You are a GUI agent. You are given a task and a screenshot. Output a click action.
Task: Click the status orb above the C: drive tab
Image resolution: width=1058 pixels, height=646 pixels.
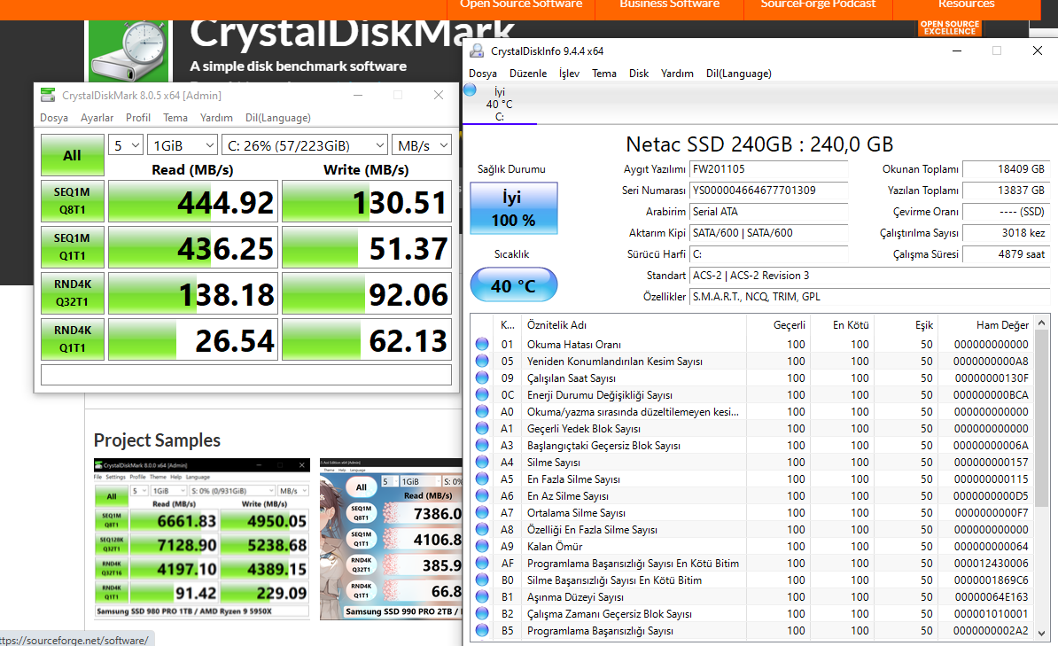pyautogui.click(x=471, y=90)
